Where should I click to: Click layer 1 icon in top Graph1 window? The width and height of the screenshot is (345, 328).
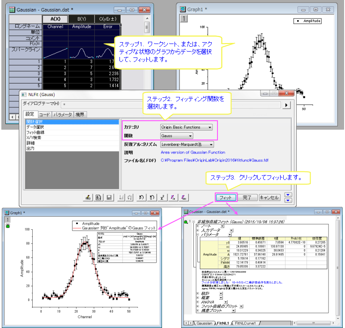click(184, 18)
